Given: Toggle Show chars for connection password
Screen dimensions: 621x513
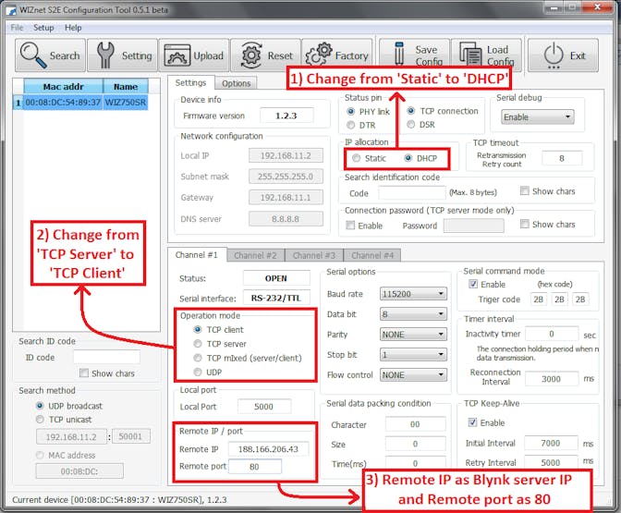Looking at the screenshot, I should [x=524, y=225].
